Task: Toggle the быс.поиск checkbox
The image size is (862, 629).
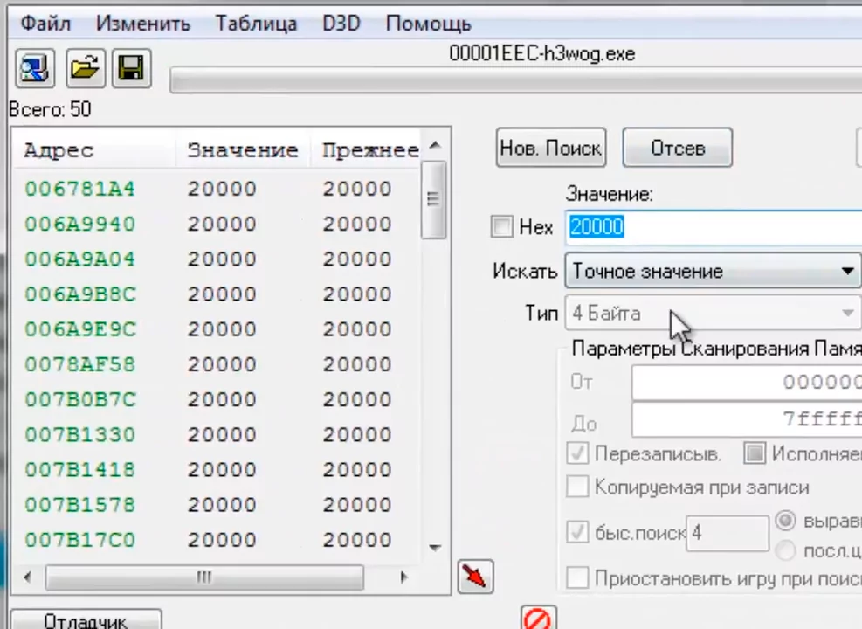Action: tap(577, 532)
